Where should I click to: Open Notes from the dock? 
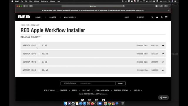point(77,103)
